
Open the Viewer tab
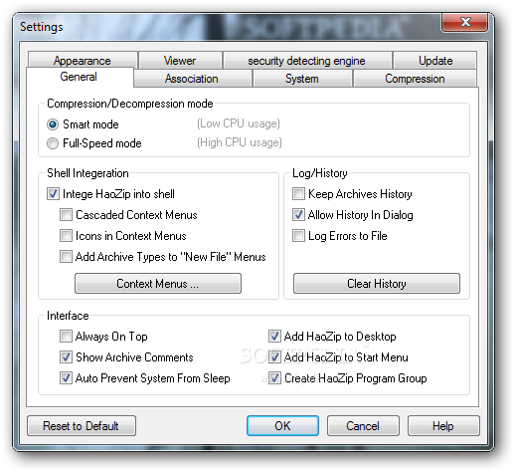click(180, 60)
